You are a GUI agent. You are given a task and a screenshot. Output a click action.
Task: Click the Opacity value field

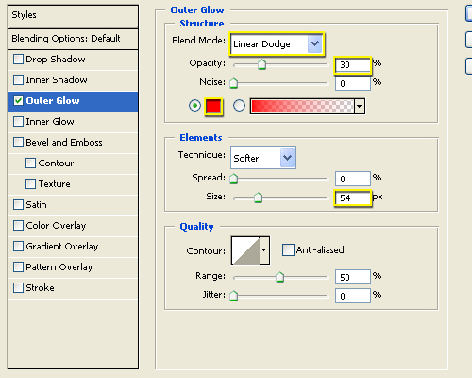(x=353, y=65)
